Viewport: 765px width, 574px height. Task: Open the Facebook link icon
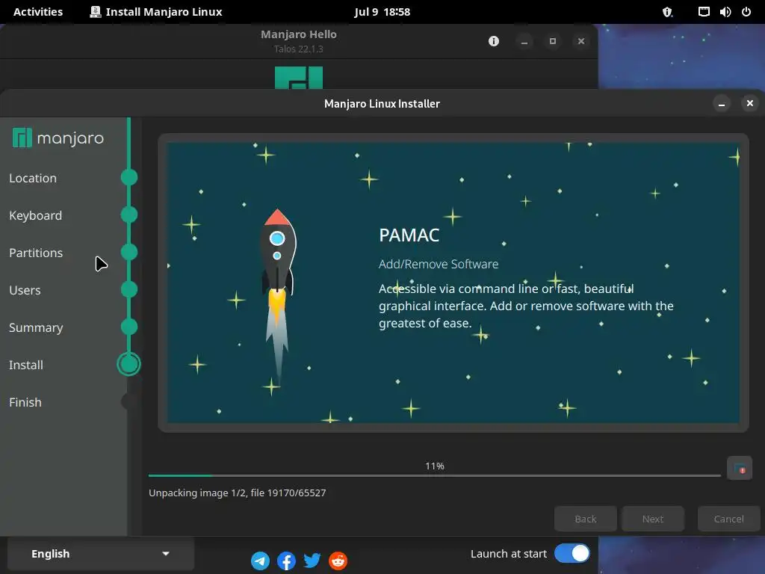point(286,561)
